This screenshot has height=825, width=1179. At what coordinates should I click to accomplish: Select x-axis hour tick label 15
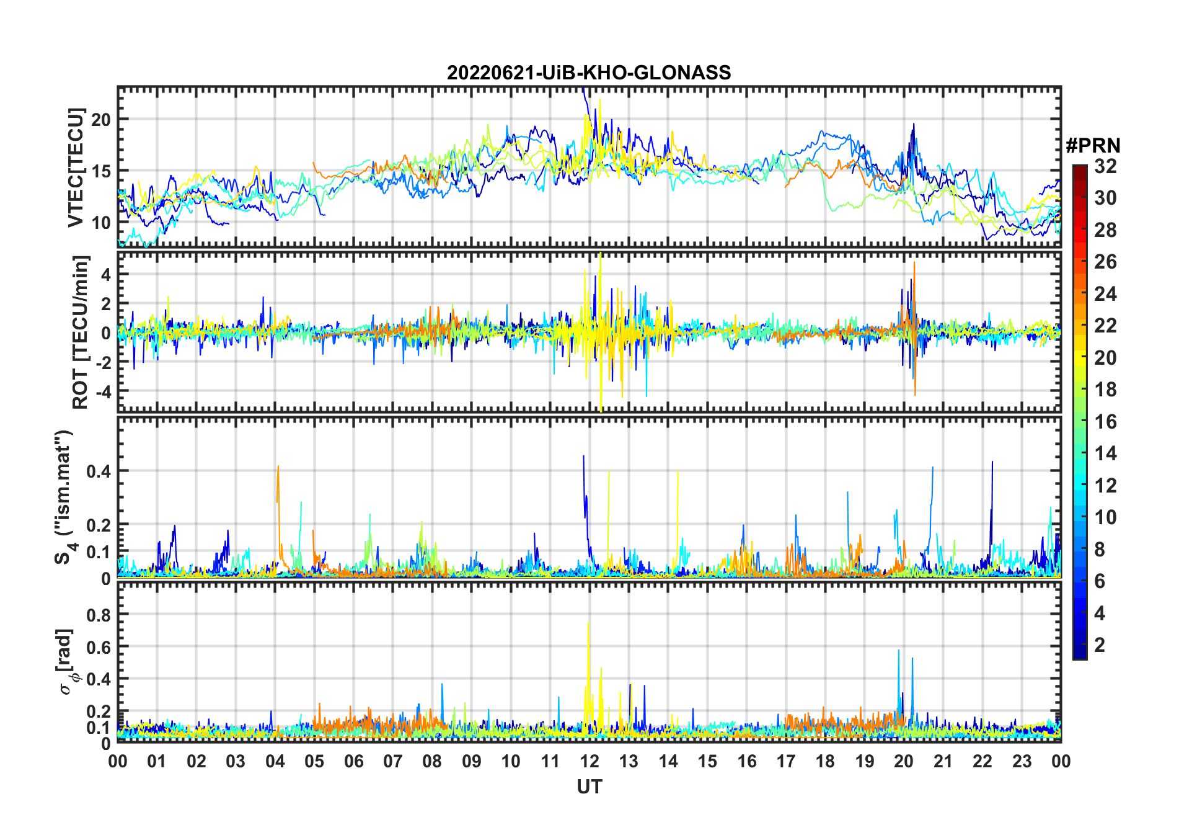[707, 761]
